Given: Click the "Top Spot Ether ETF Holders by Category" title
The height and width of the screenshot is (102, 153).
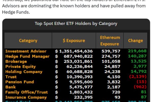Looking at the screenshot, I should [x=76, y=24].
